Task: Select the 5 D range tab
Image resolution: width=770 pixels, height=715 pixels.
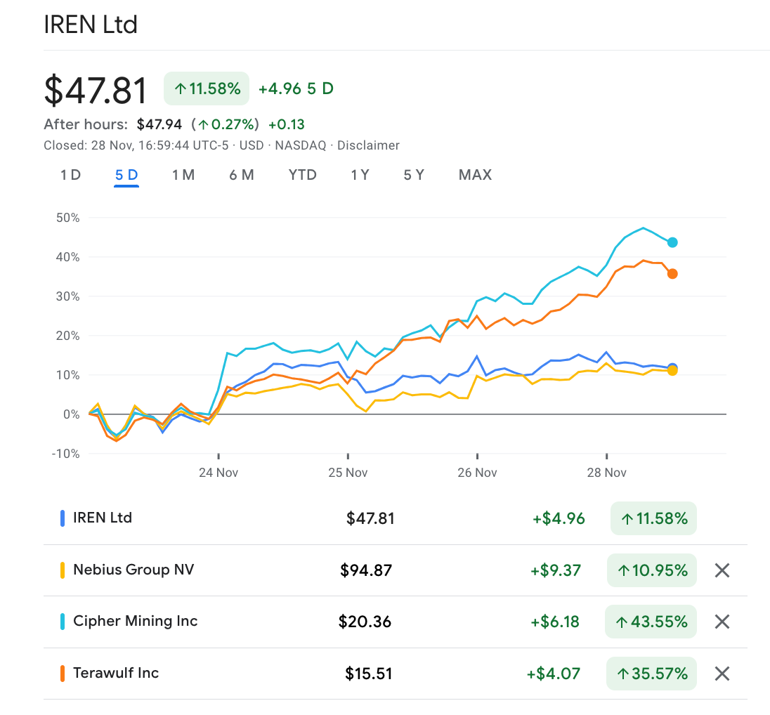Action: coord(126,175)
